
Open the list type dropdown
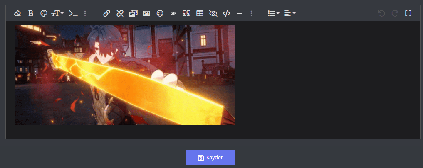tap(273, 13)
